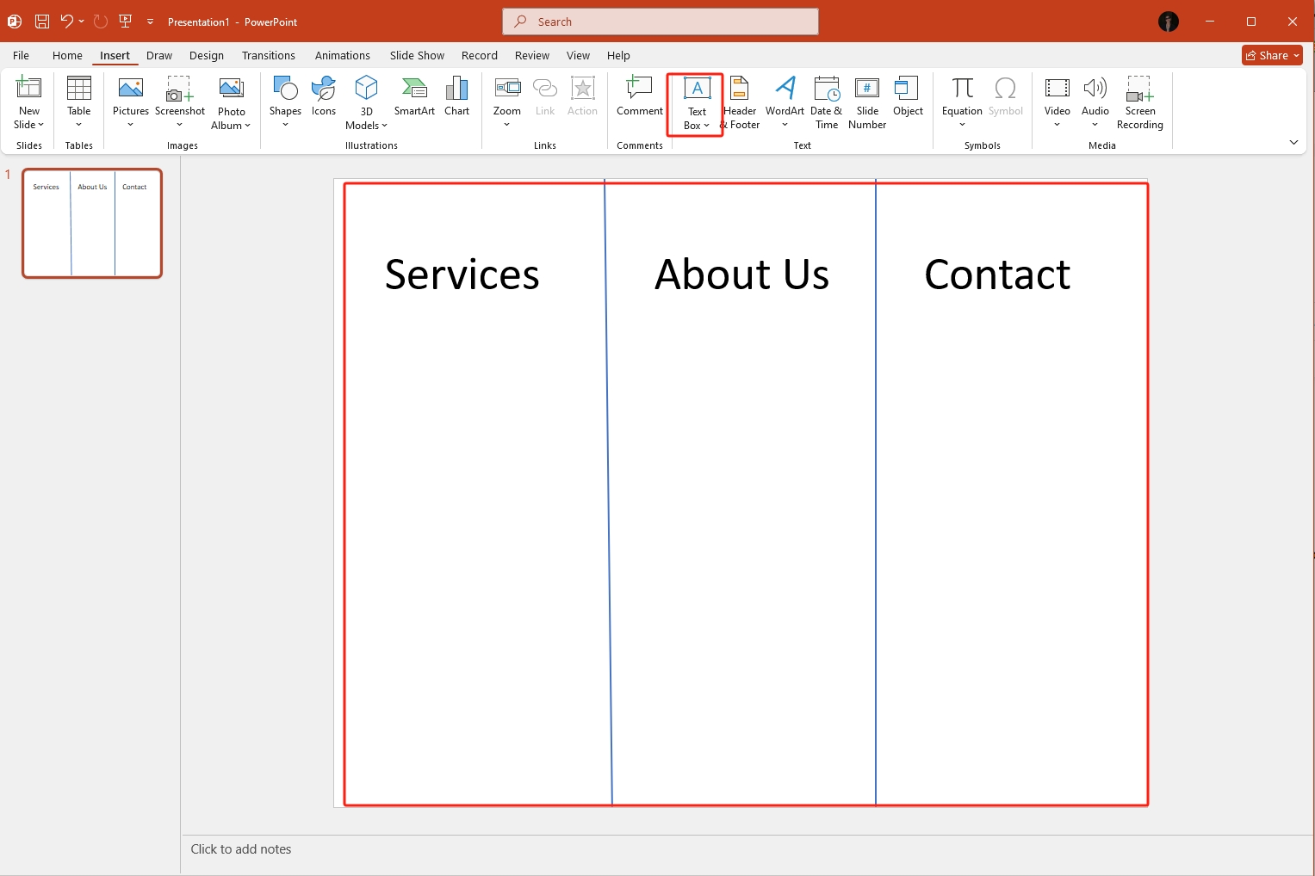Screen dimensions: 1315x876
Task: Open the Slide Show tab
Action: click(x=417, y=55)
